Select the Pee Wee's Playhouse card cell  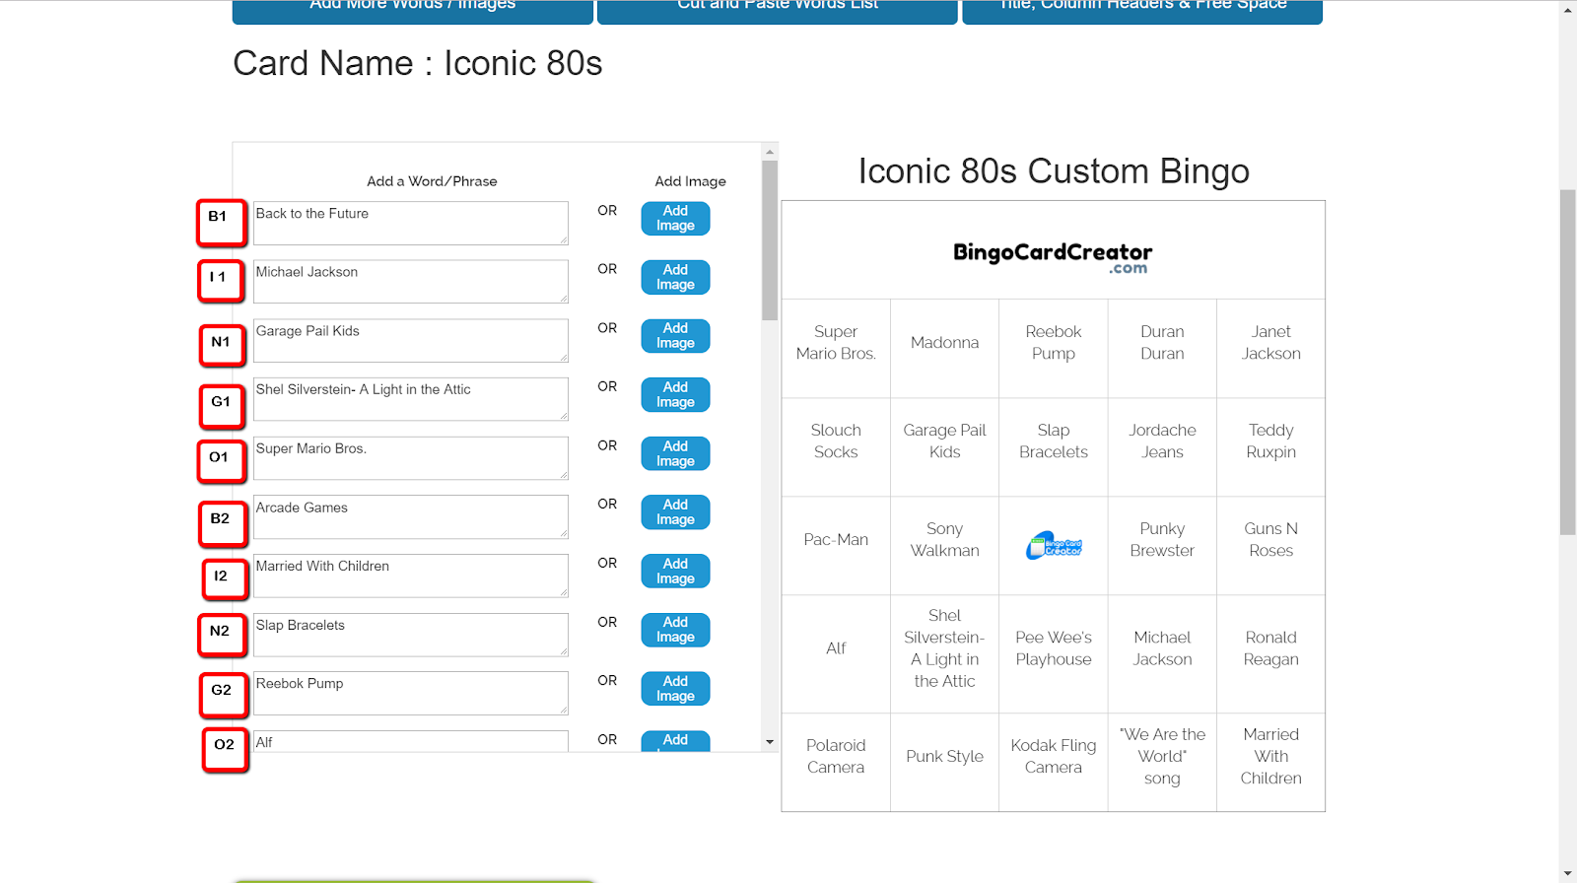click(1054, 654)
